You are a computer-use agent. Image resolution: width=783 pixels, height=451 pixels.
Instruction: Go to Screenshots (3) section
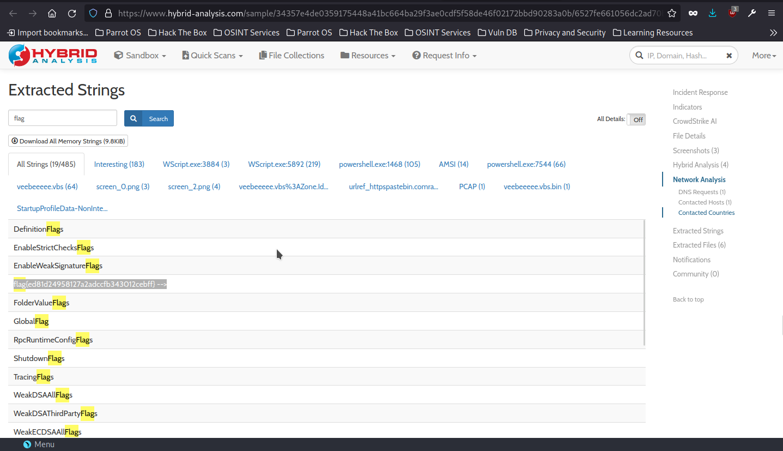click(696, 151)
